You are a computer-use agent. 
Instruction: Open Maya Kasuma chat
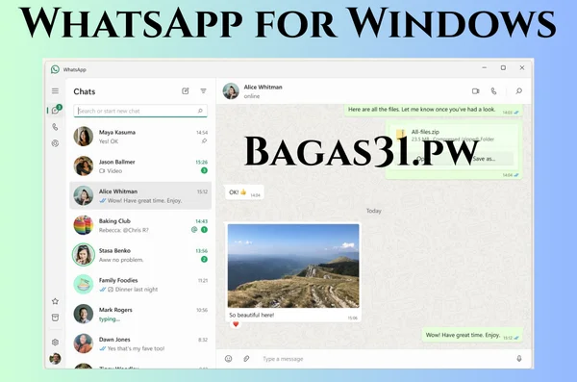(x=140, y=137)
